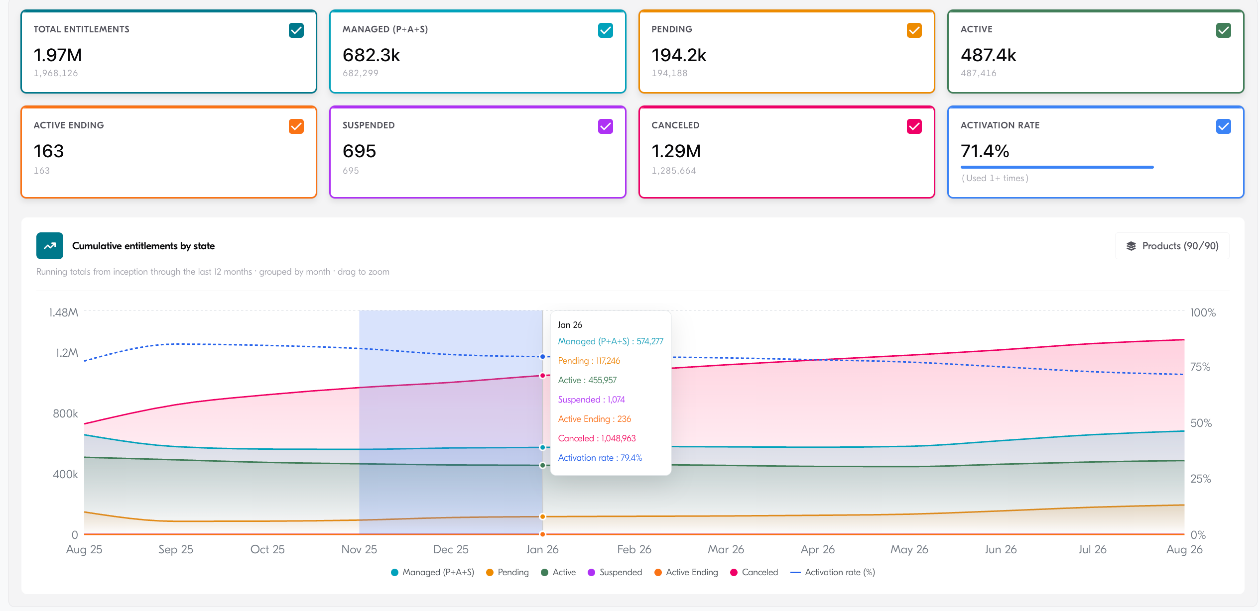Click tooltip line Managed (P+A+S) : 574,277
Image resolution: width=1260 pixels, height=611 pixels.
[x=611, y=341]
